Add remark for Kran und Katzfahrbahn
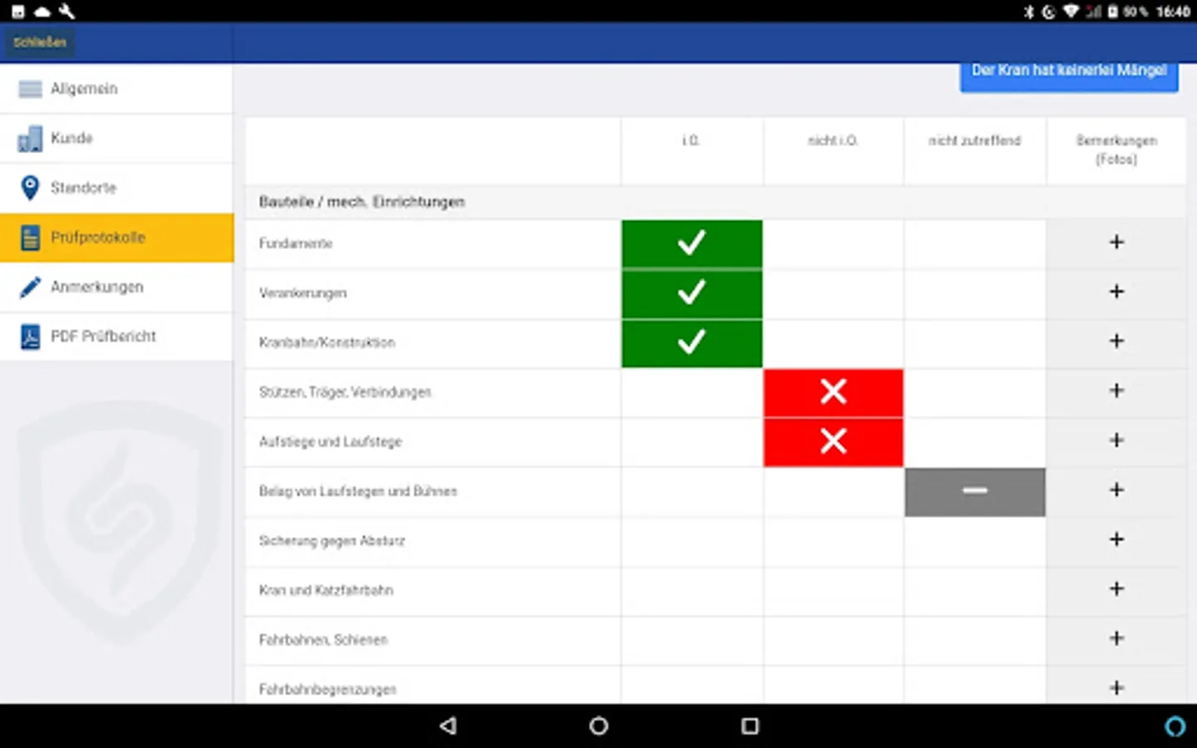 pyautogui.click(x=1116, y=589)
